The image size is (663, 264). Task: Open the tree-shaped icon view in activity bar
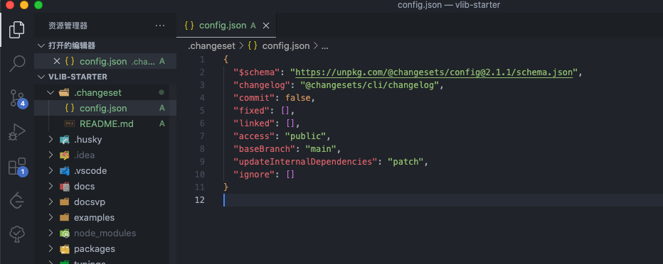[17, 233]
